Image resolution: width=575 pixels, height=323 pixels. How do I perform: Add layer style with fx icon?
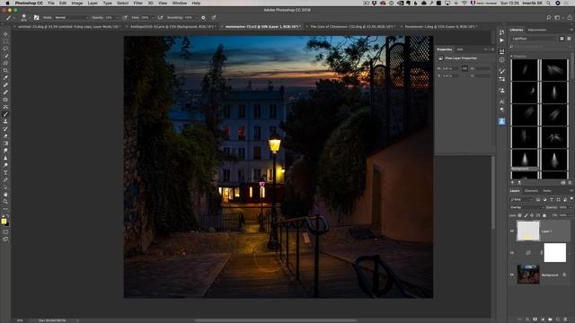pos(527,319)
